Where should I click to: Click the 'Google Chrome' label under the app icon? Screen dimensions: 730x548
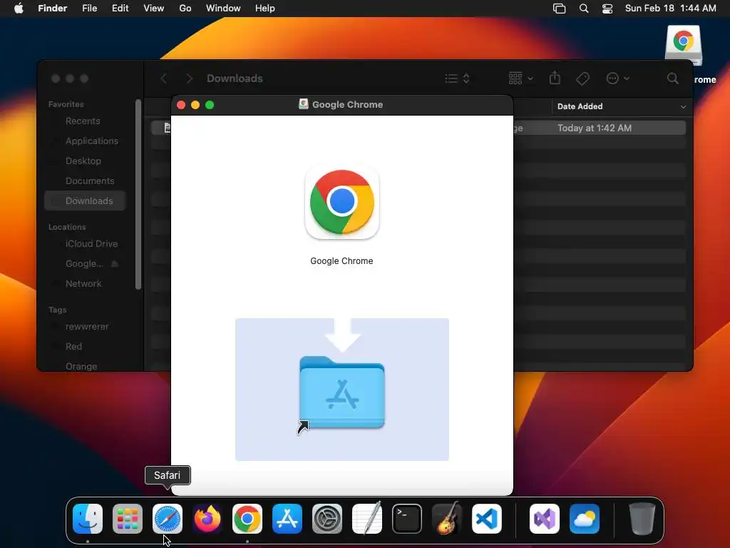coord(341,261)
